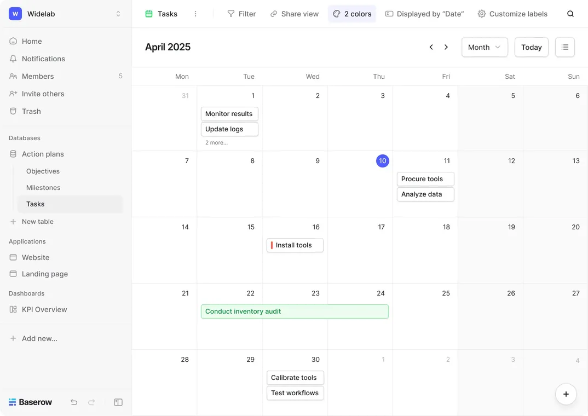
Task: Click the list view icon button
Action: point(565,47)
